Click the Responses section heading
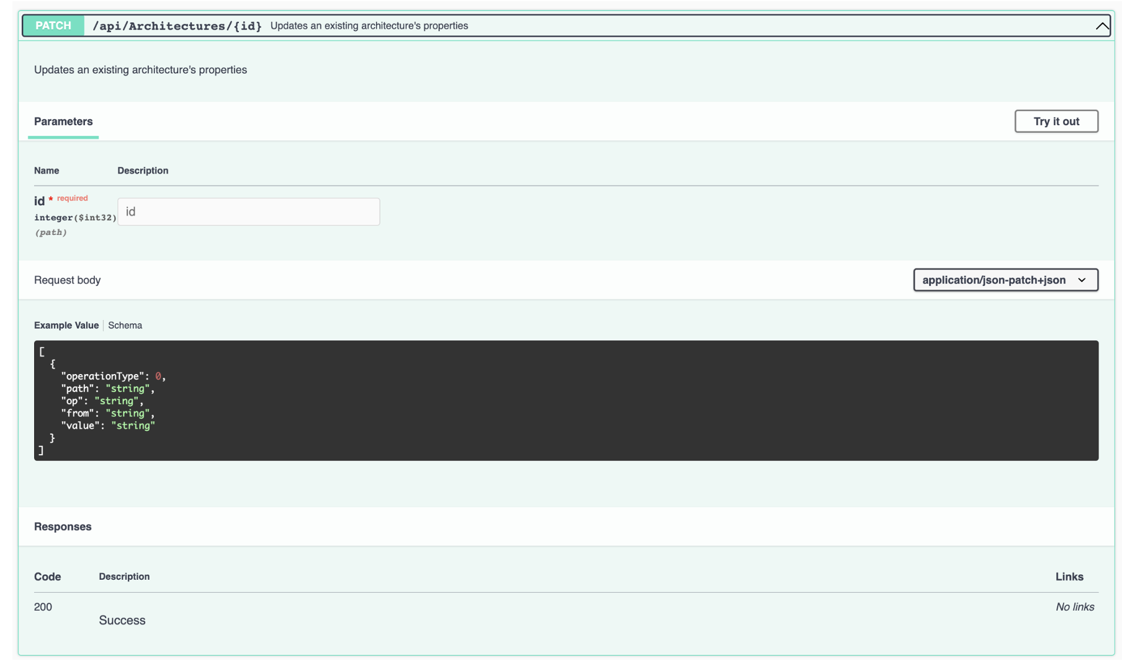Screen dimensions: 1127x666 62,526
